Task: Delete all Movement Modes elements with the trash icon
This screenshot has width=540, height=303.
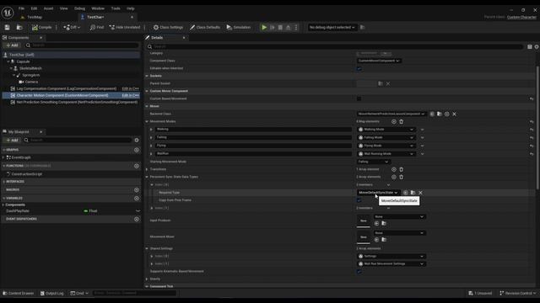Action: pos(402,121)
